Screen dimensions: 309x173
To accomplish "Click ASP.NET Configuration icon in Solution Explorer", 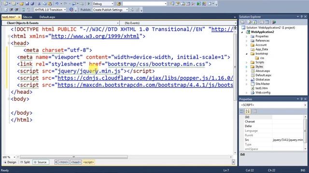I will (x=274, y=22).
